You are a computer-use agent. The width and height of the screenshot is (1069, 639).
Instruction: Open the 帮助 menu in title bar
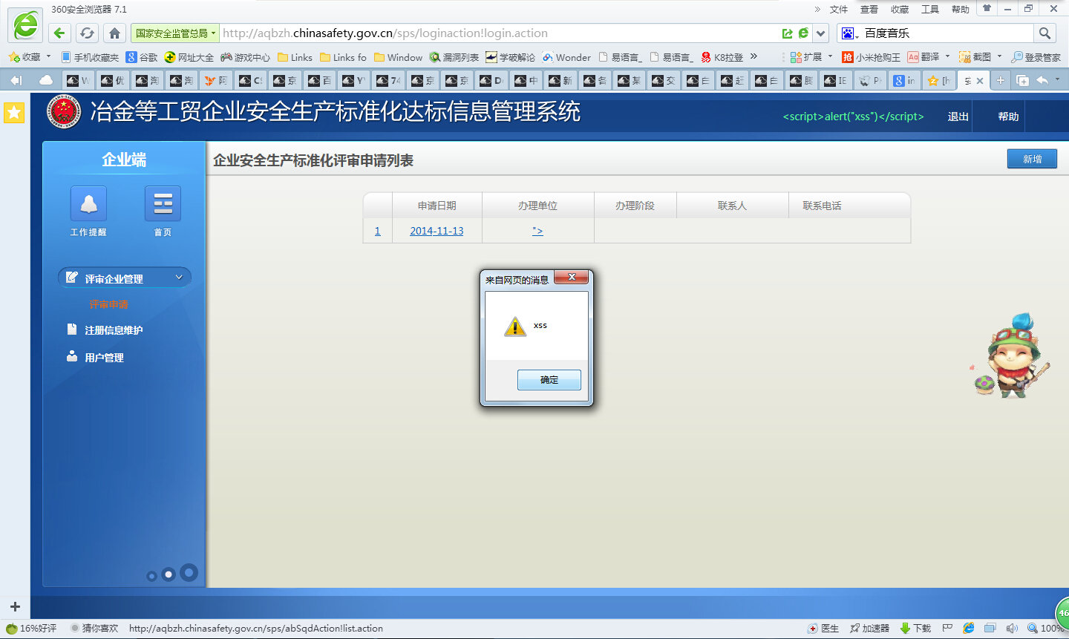961,10
